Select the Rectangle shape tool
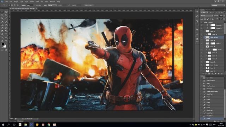This screenshot has width=226, height=127. point(6,37)
